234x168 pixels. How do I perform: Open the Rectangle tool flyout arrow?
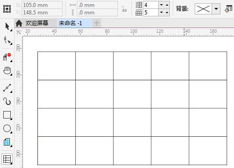[x=11, y=119]
